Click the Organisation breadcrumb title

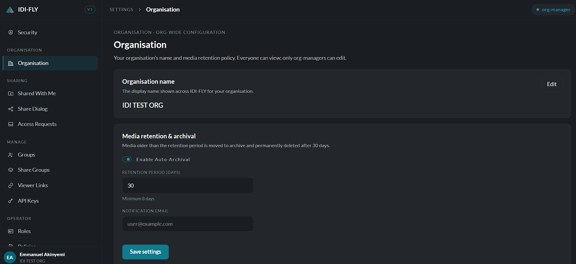[163, 10]
